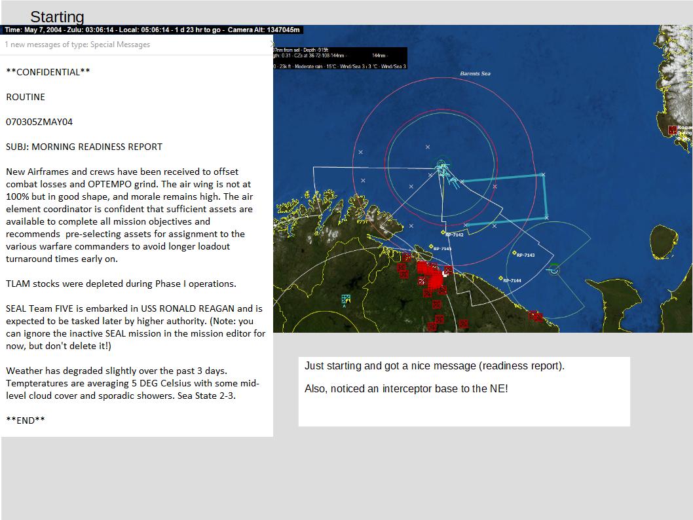
Task: Click the Barents Sea map label
Action: [x=475, y=73]
